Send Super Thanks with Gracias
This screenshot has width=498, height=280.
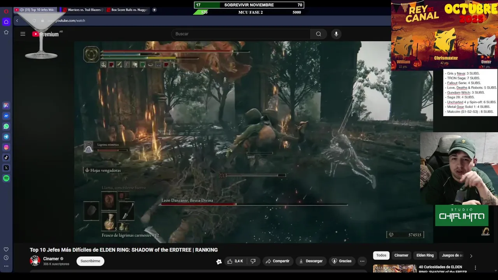pos(342,261)
